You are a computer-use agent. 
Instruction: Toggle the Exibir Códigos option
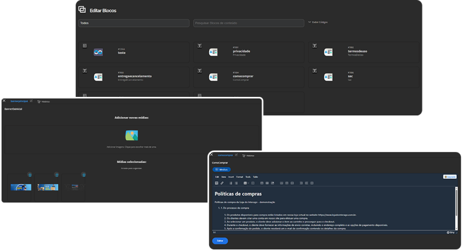point(318,22)
